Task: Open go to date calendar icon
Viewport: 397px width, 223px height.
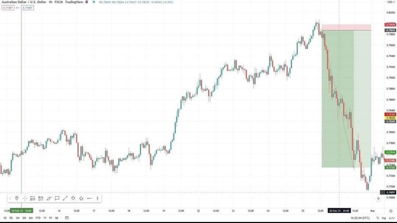Action: (x=67, y=218)
